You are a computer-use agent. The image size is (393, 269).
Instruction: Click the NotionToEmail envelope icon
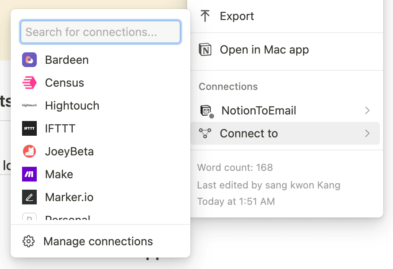206,111
